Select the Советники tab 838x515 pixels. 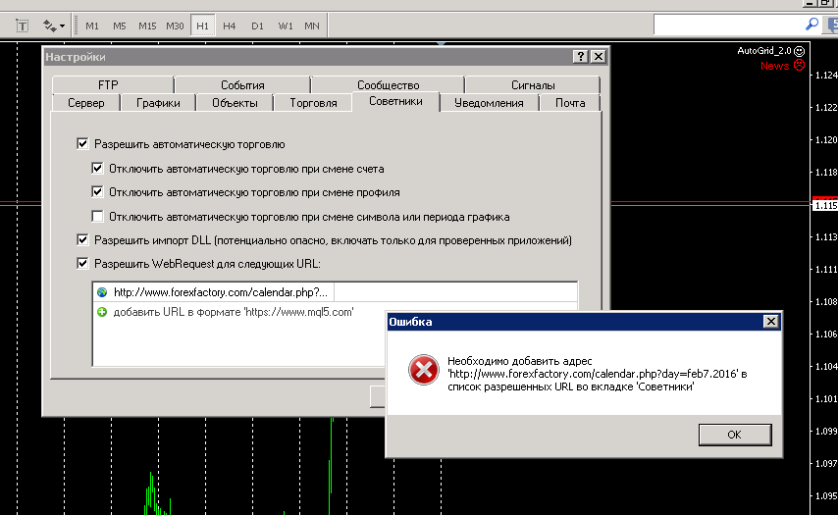coord(395,101)
